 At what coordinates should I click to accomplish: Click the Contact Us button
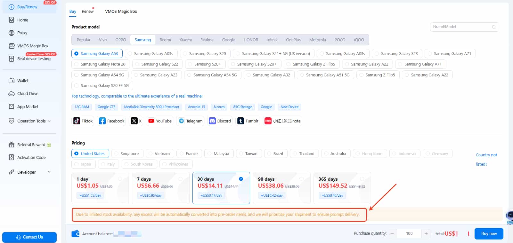pyautogui.click(x=29, y=237)
